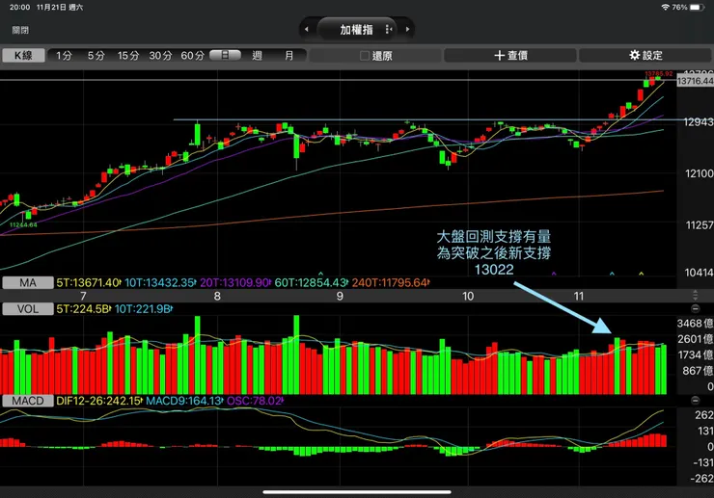
Task: Open the VOL indicator selector
Action: coord(28,309)
